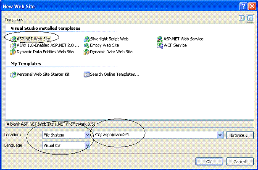Click the Search Online Templates... label
The image size is (258, 170).
(x=115, y=74)
